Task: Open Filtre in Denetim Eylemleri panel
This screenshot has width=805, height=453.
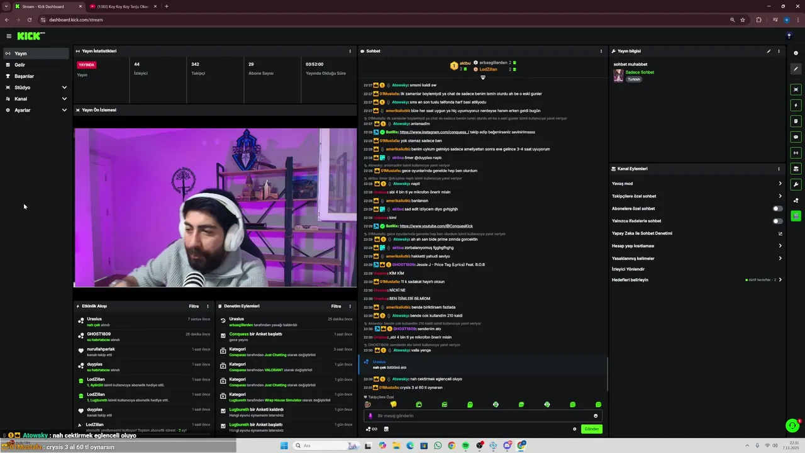Action: pyautogui.click(x=336, y=306)
